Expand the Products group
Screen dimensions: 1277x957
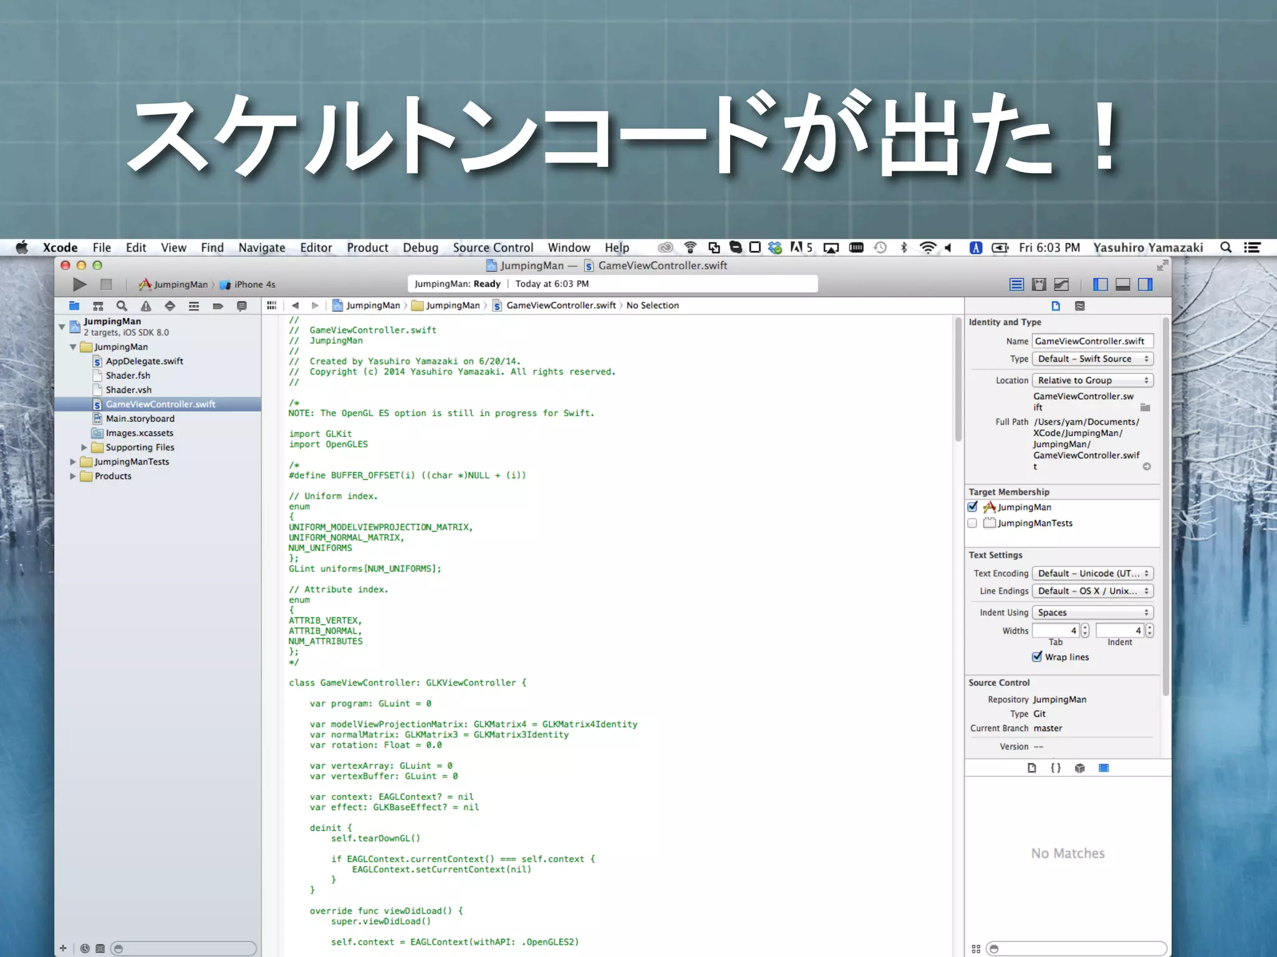click(73, 476)
